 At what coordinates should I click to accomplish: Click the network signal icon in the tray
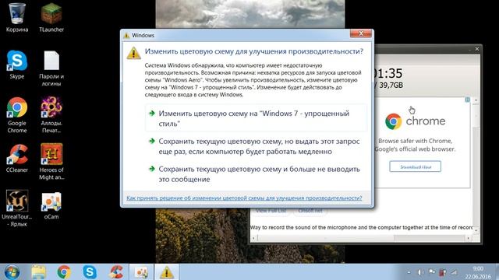coord(454,272)
